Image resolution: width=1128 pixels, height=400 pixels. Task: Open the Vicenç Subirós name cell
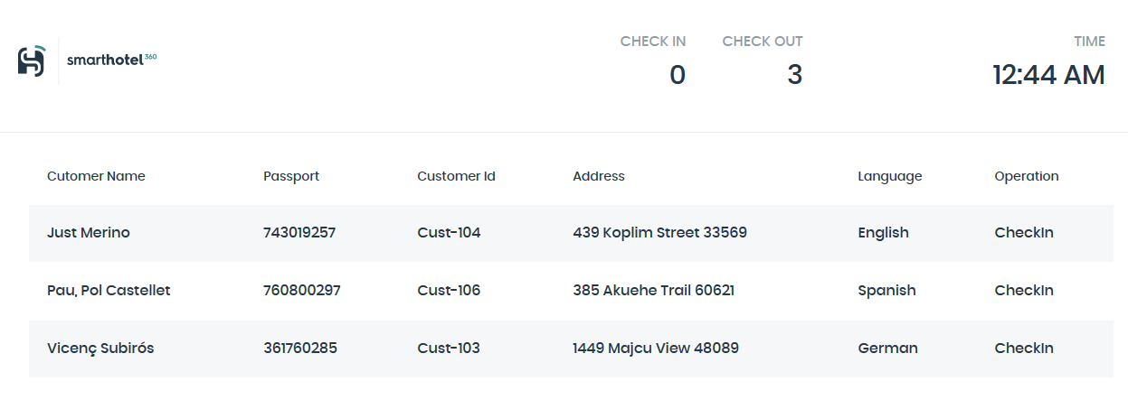[x=100, y=349]
